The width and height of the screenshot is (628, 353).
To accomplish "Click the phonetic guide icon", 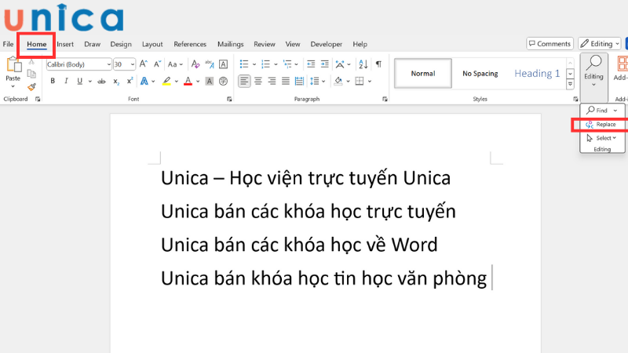I will point(210,64).
